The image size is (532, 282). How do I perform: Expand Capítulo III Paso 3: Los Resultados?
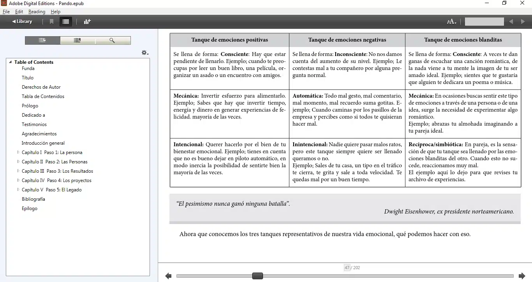pyautogui.click(x=18, y=171)
